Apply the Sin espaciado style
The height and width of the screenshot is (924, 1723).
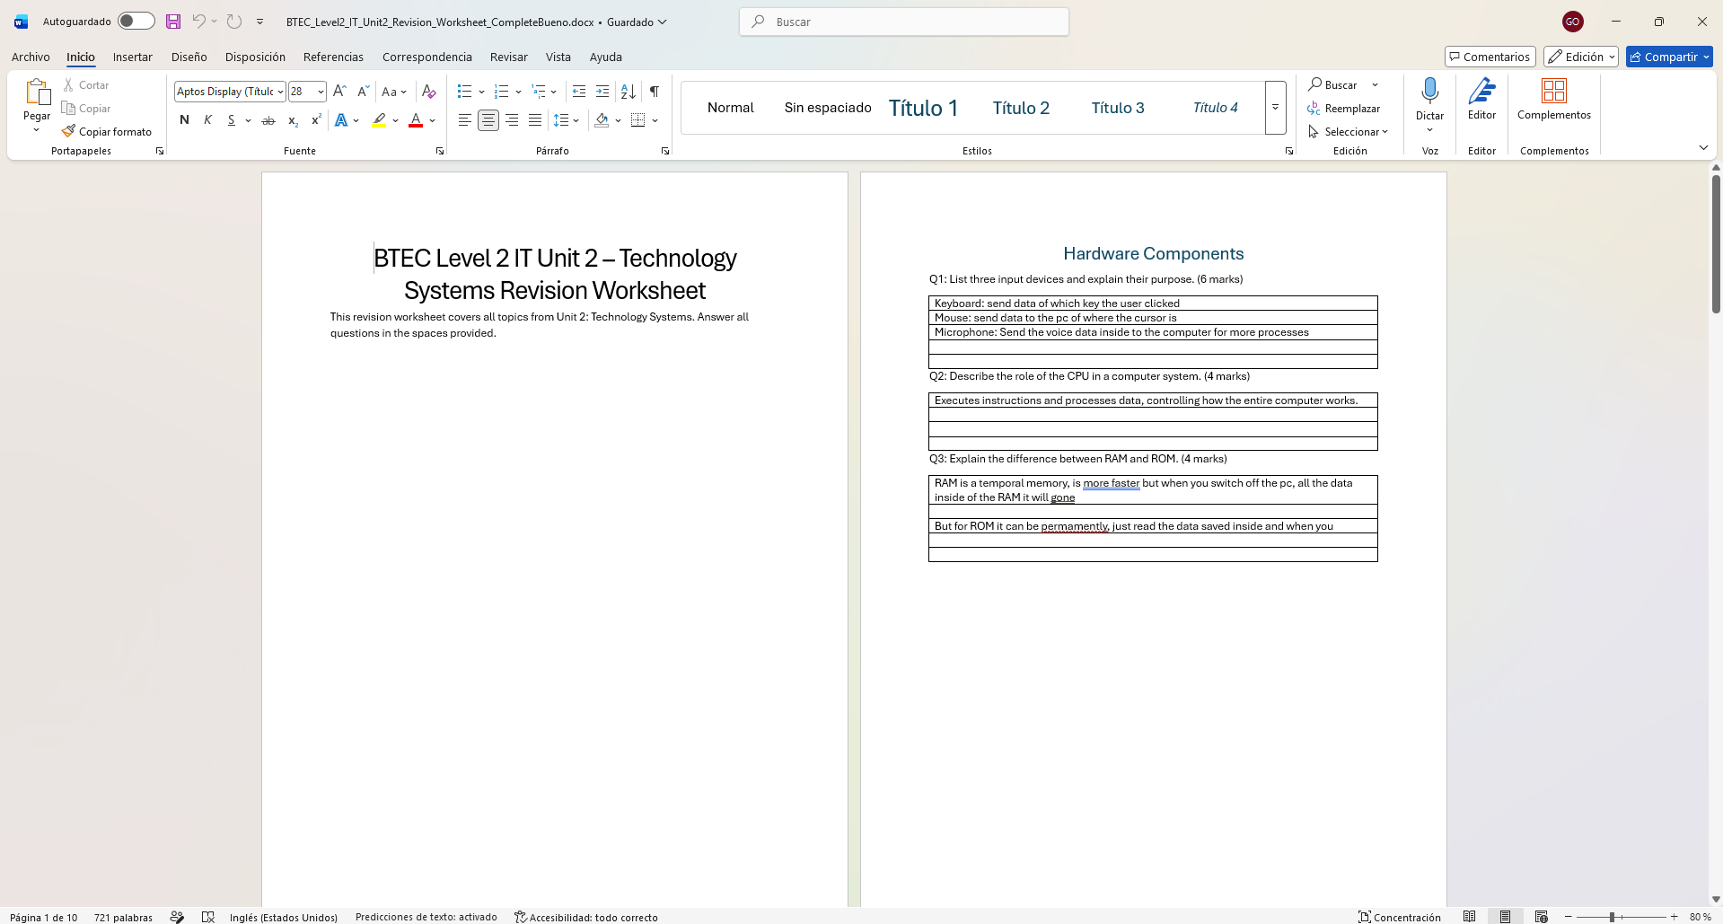(x=828, y=108)
